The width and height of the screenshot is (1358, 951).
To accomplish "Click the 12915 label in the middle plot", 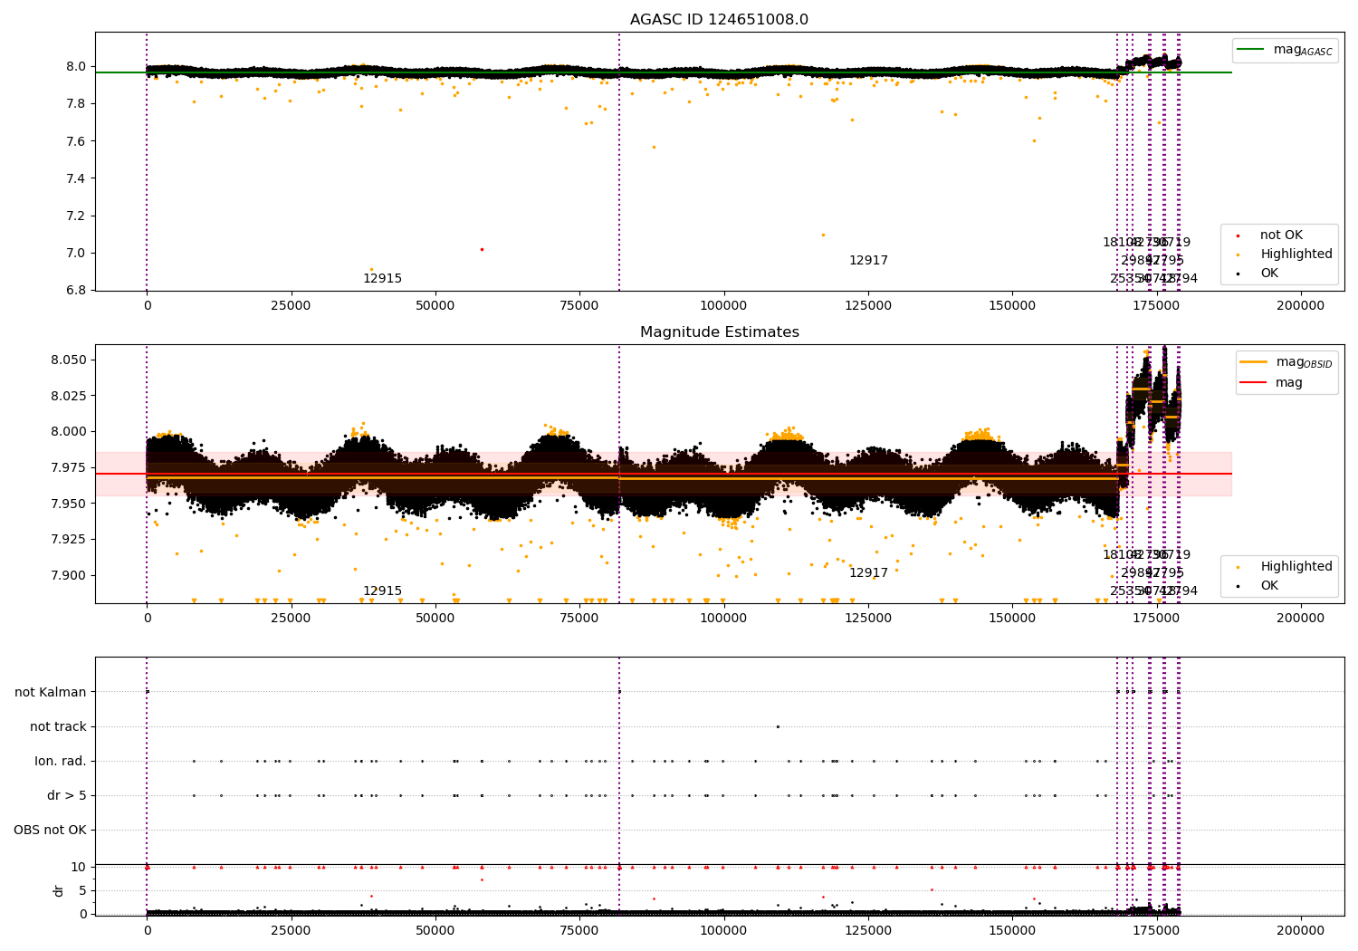I will 382,591.
